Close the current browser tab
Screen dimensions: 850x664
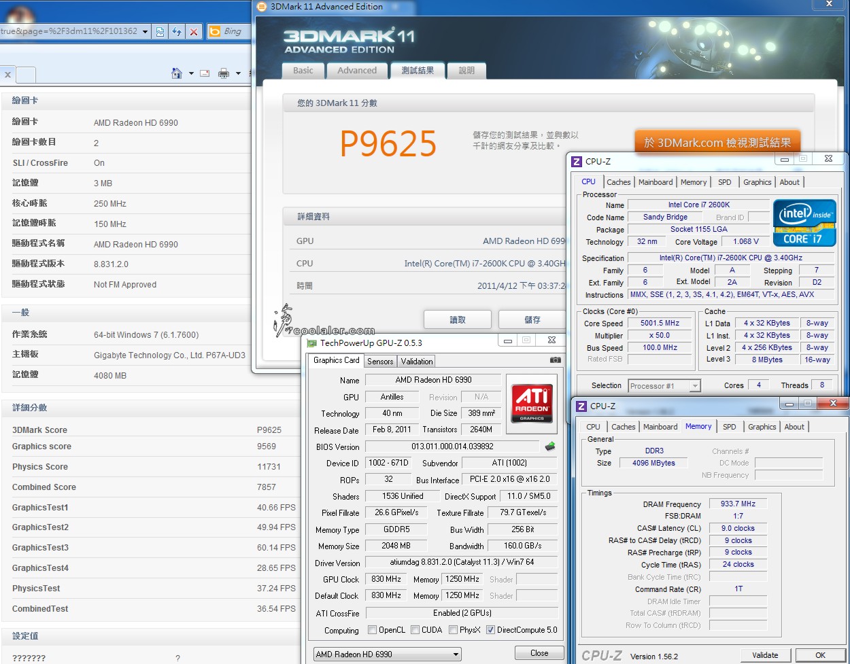[7, 75]
